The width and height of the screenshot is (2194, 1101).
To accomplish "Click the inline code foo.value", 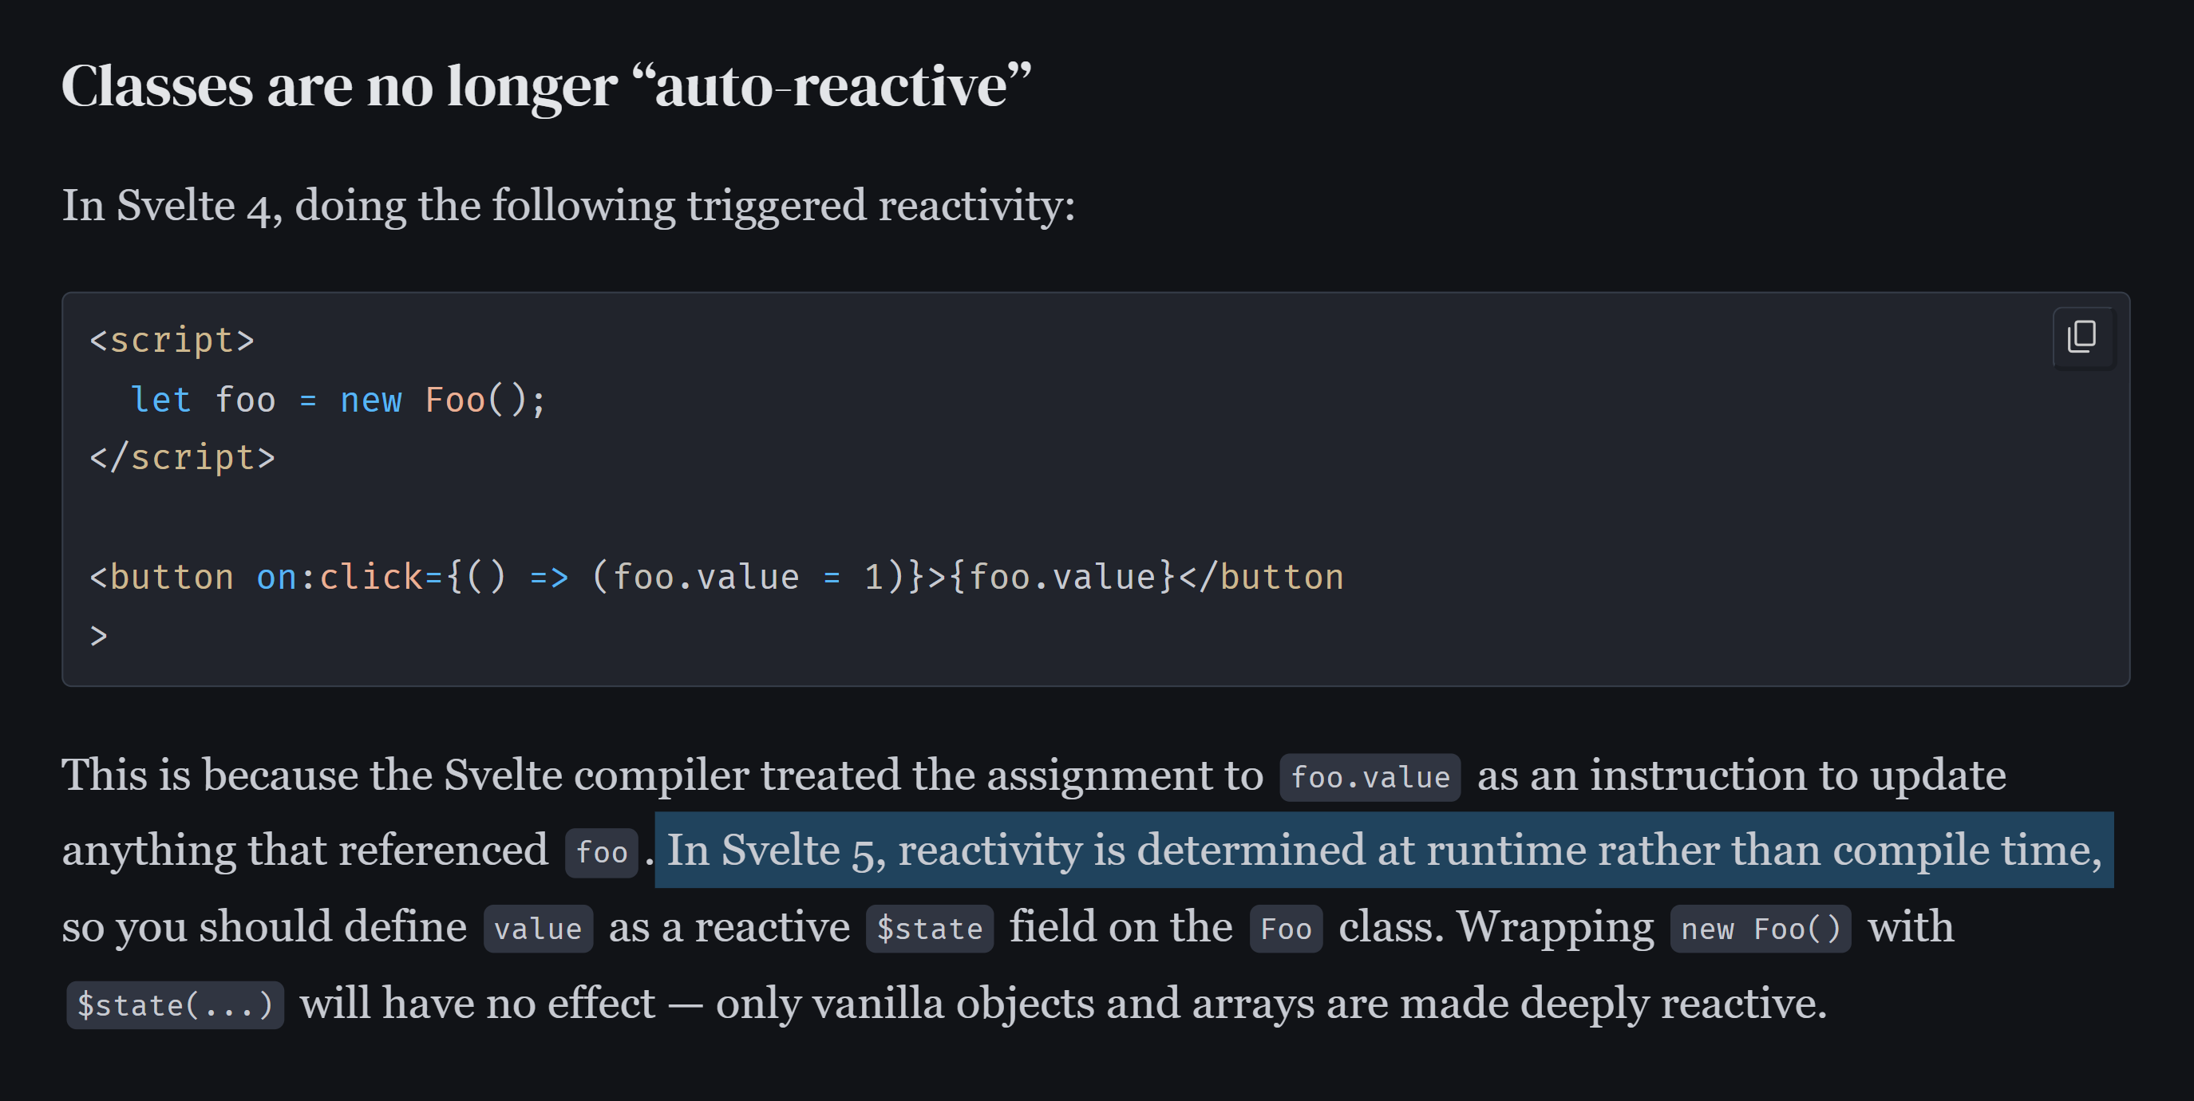I will pos(1370,777).
